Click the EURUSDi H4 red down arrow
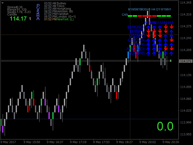The height and width of the screenshot is (145, 193). (172, 27)
